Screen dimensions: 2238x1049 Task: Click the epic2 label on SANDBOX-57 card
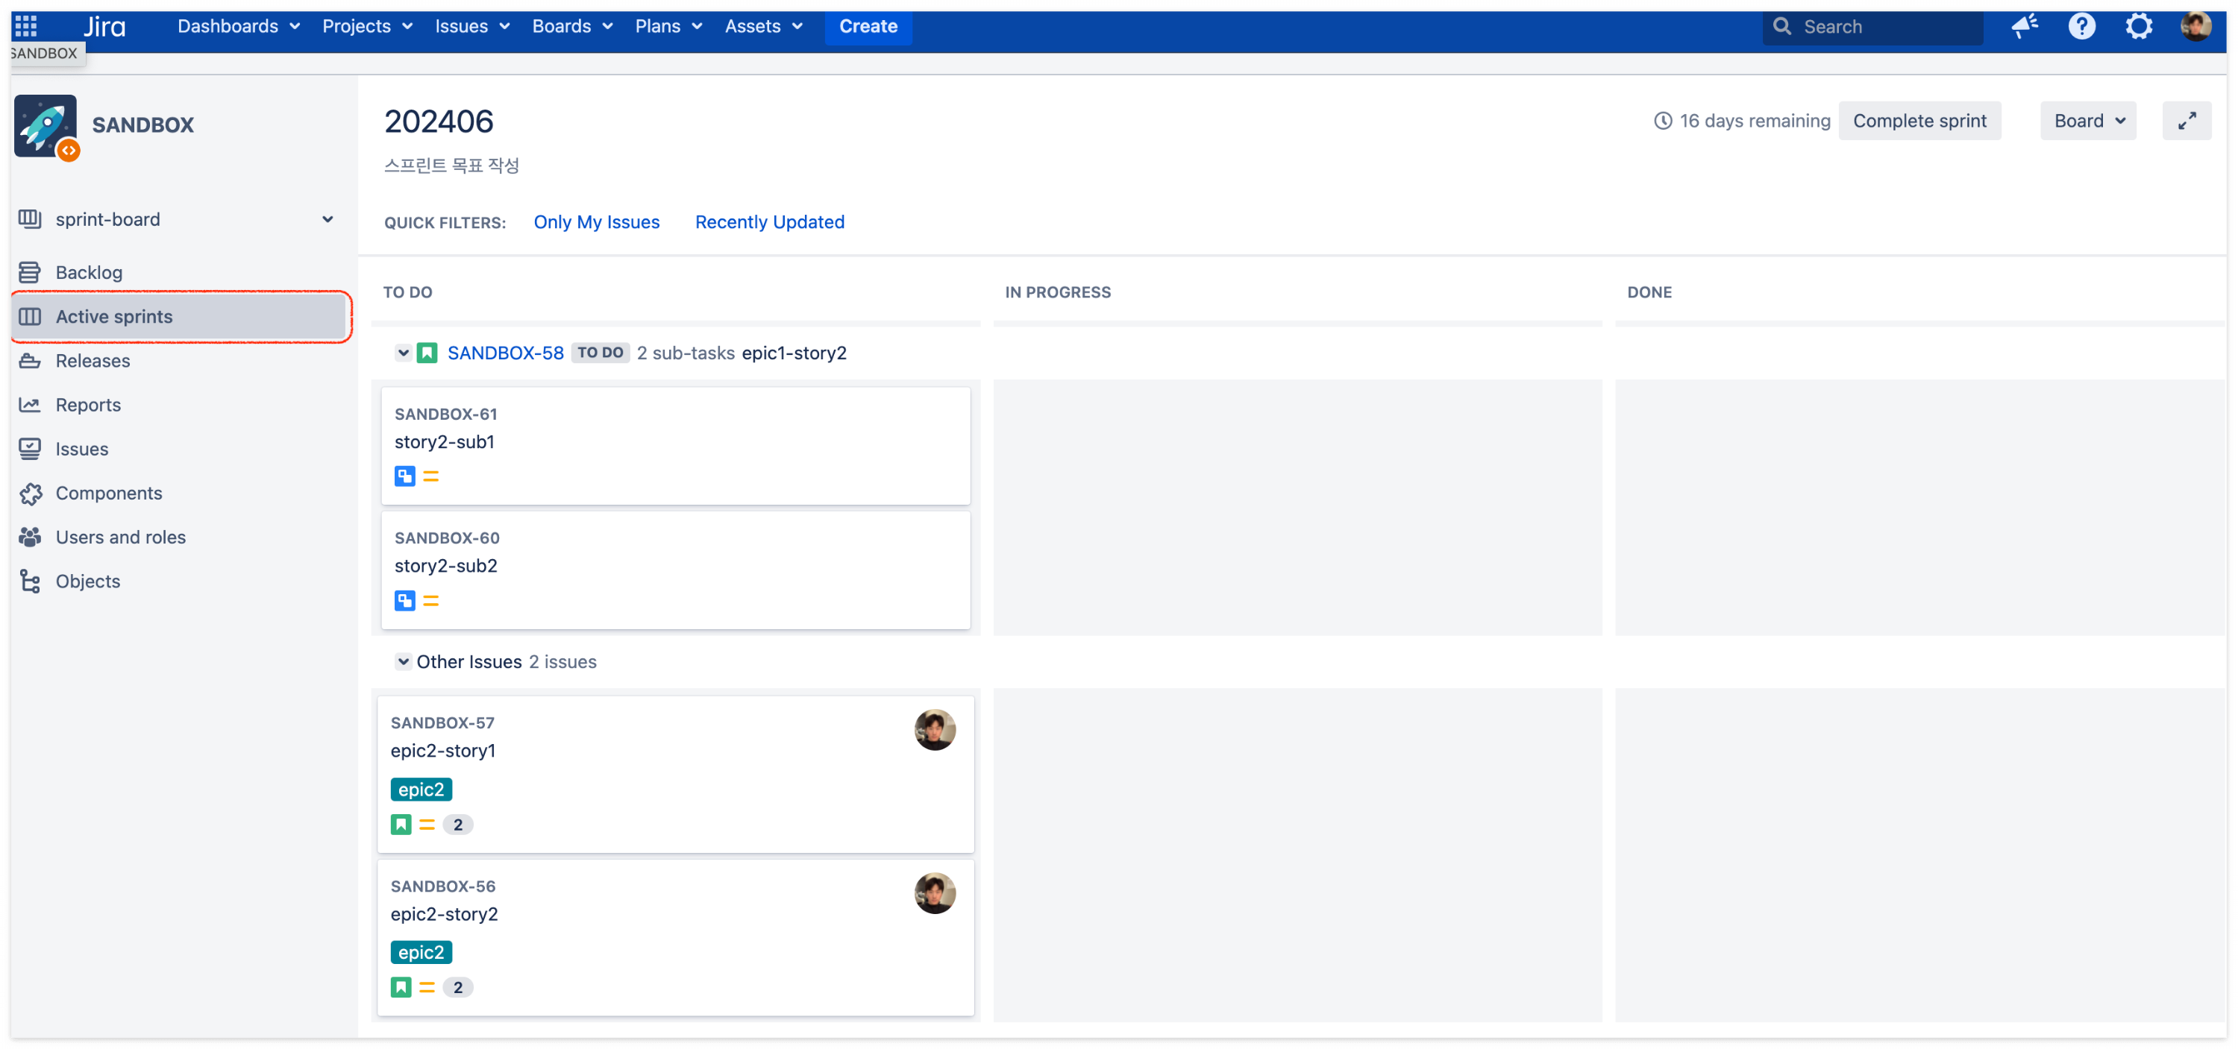point(421,790)
